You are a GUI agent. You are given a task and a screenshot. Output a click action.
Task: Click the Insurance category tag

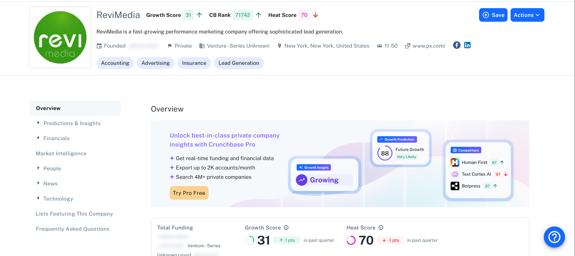point(194,63)
